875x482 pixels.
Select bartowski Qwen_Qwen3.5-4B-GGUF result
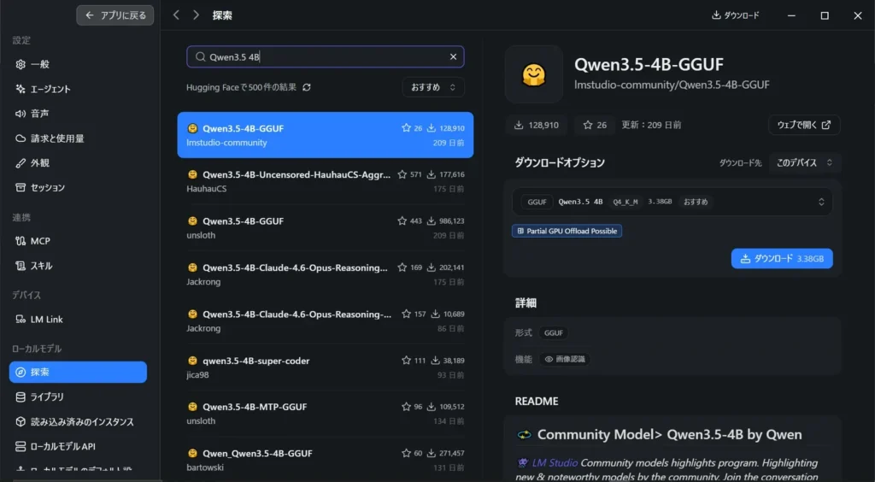click(x=326, y=461)
